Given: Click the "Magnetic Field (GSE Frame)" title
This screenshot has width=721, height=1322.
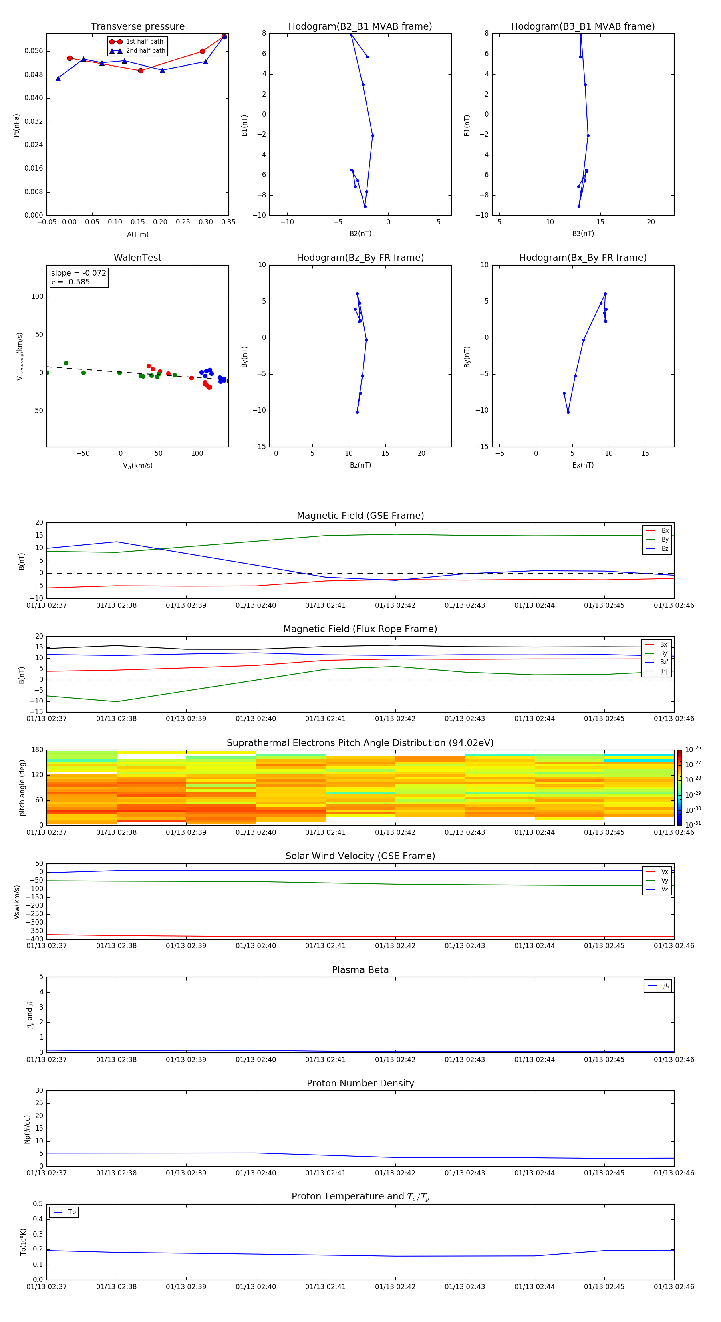Looking at the screenshot, I should (360, 516).
